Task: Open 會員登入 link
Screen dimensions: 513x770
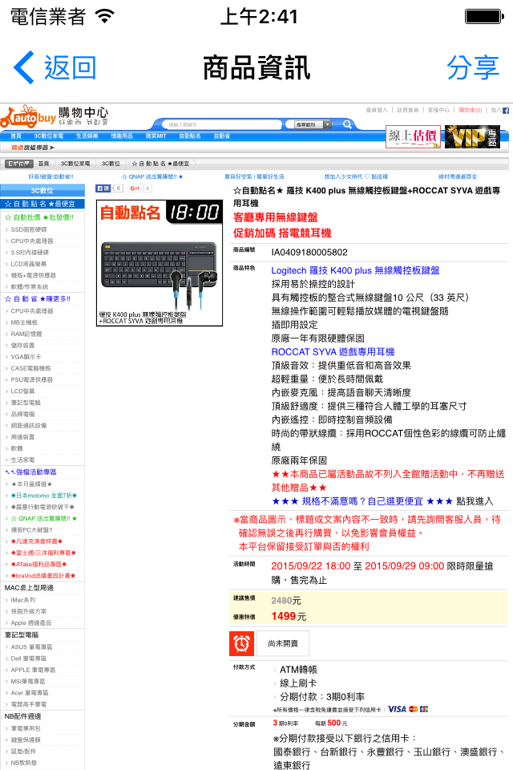Action: 377,110
